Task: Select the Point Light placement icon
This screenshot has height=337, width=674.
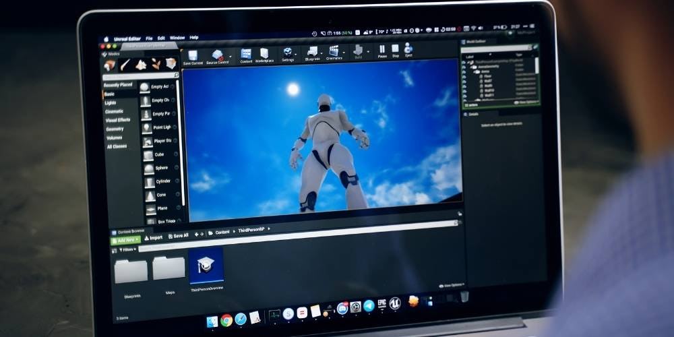Action: point(147,128)
